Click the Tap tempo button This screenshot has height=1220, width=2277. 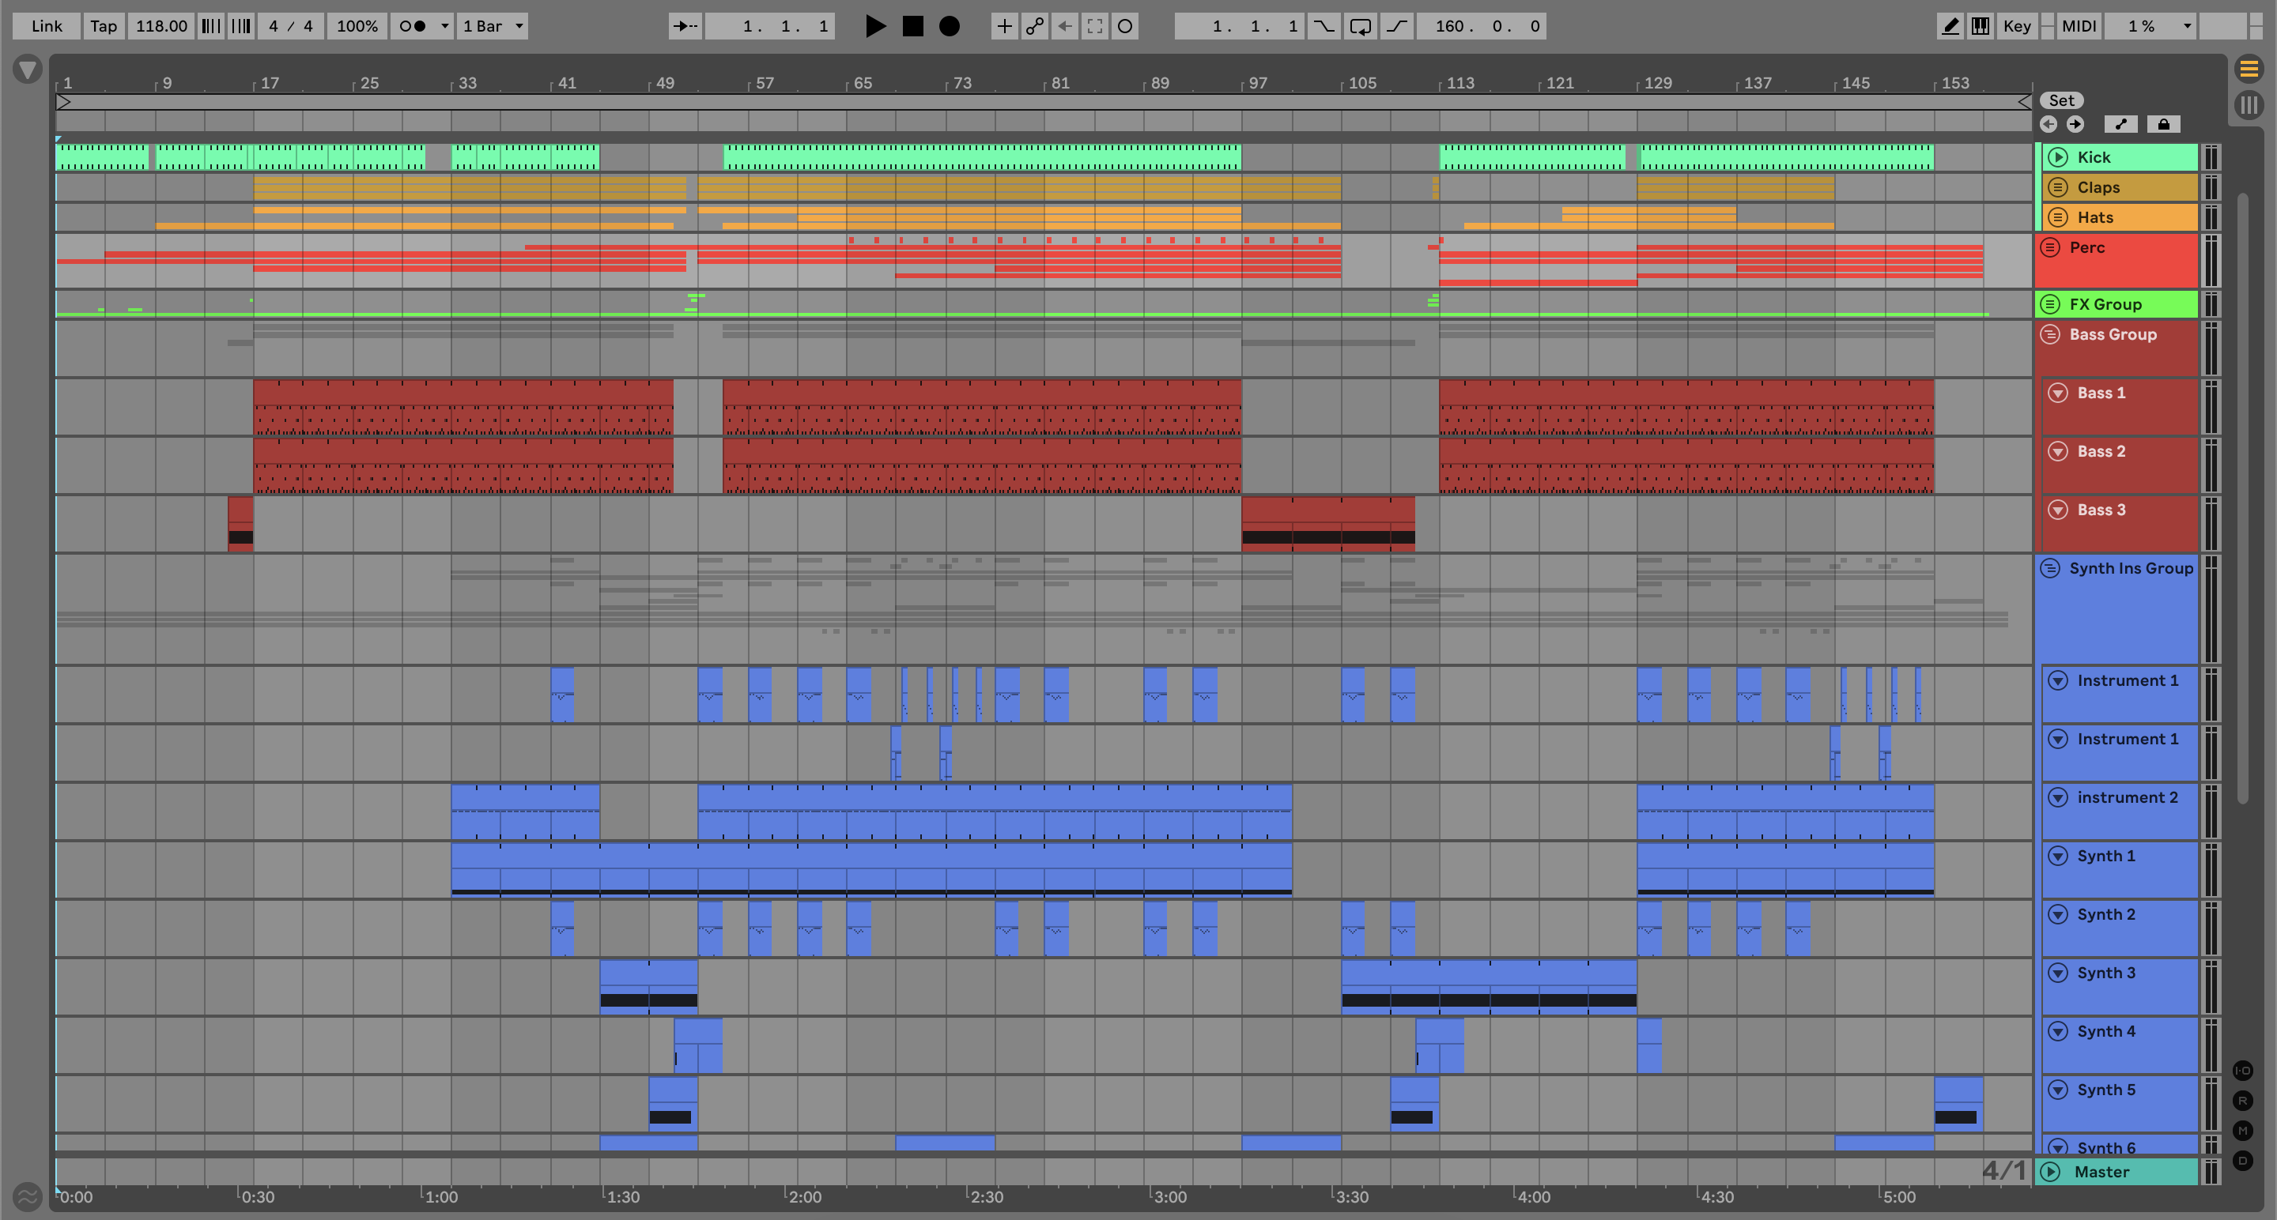pyautogui.click(x=104, y=25)
